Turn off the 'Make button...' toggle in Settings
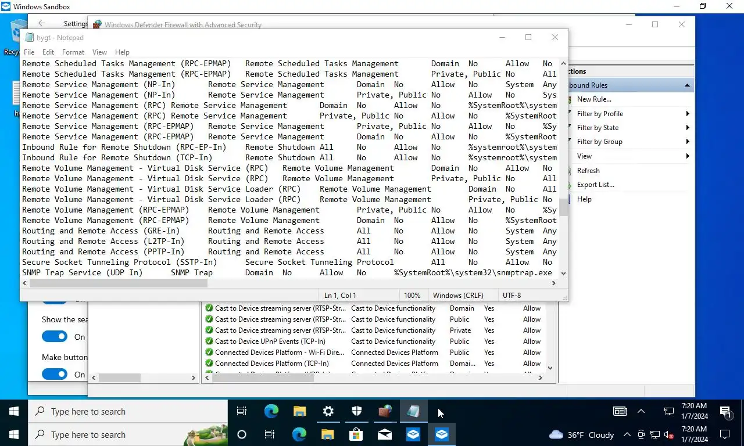 pos(55,375)
